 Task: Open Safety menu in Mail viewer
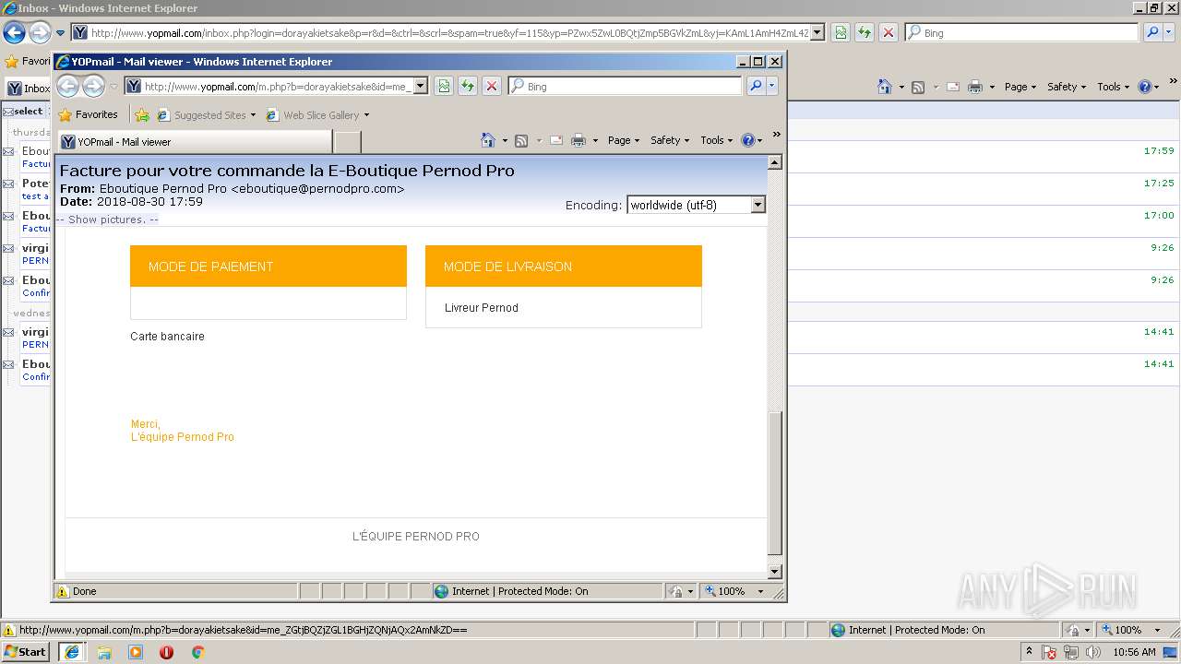click(670, 140)
